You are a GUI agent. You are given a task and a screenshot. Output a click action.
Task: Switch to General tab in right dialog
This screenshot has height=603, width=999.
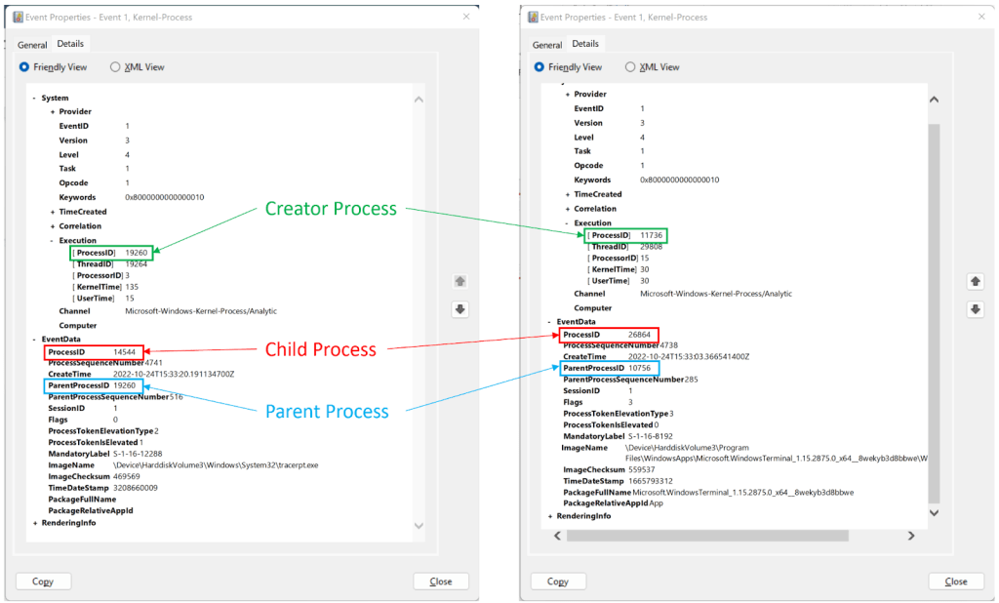pyautogui.click(x=546, y=45)
